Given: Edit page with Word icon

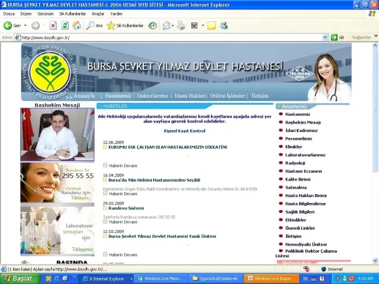Looking at the screenshot, I should 194,25.
